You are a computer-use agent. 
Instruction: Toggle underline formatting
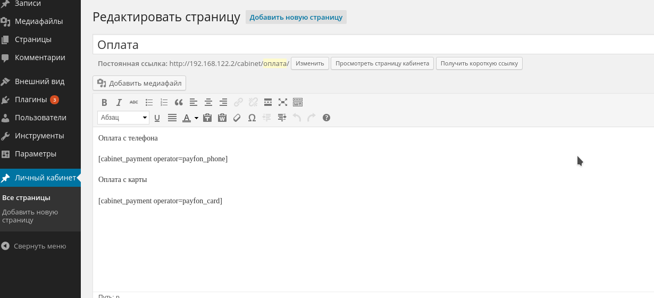click(x=157, y=118)
